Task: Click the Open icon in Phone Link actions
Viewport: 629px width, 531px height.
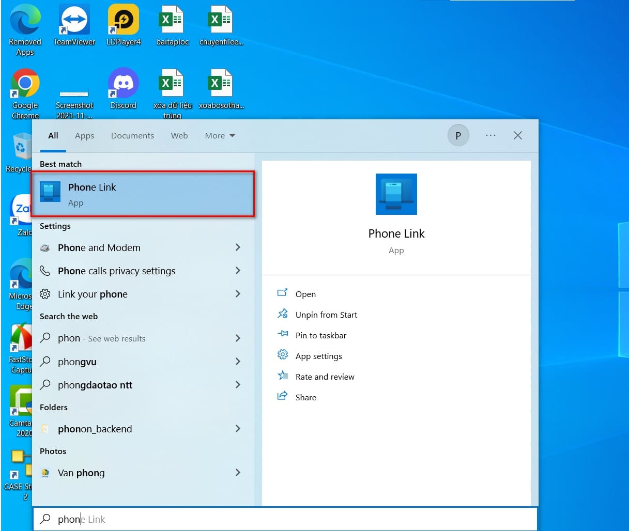Action: point(282,293)
